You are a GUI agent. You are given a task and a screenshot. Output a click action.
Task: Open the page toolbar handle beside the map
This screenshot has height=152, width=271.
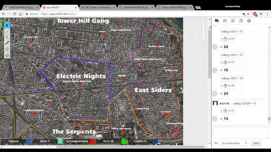(210, 27)
